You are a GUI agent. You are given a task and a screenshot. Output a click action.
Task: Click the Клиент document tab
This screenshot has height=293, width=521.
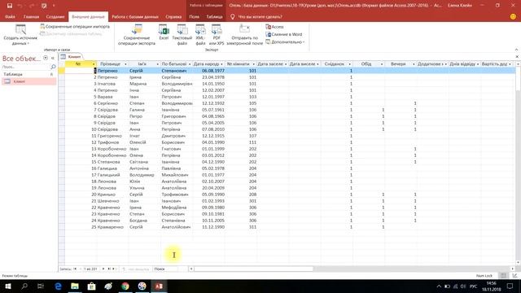(71, 56)
